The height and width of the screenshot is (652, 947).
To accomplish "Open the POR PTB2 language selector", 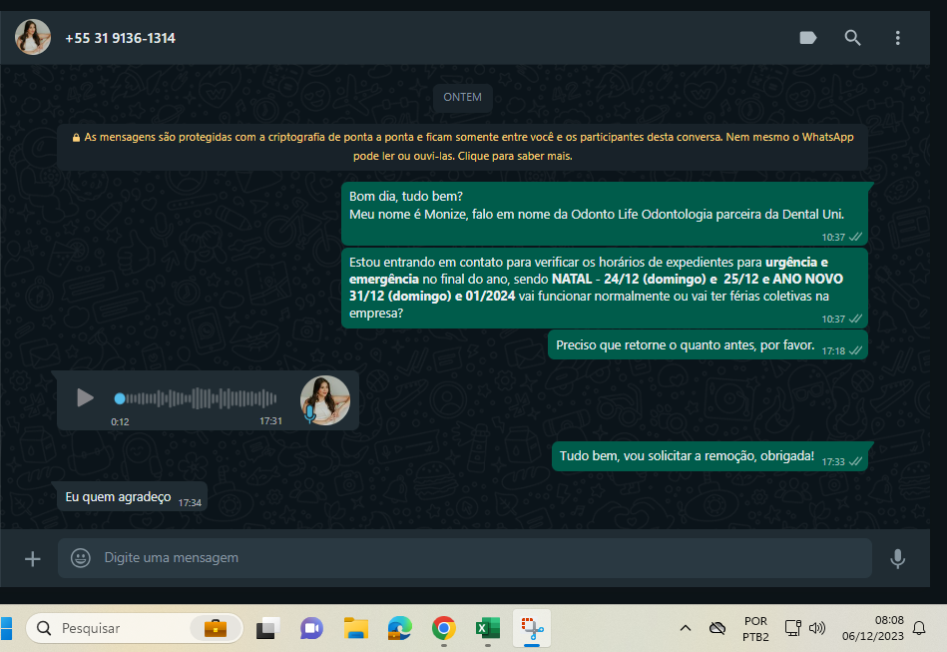I will click(x=755, y=628).
